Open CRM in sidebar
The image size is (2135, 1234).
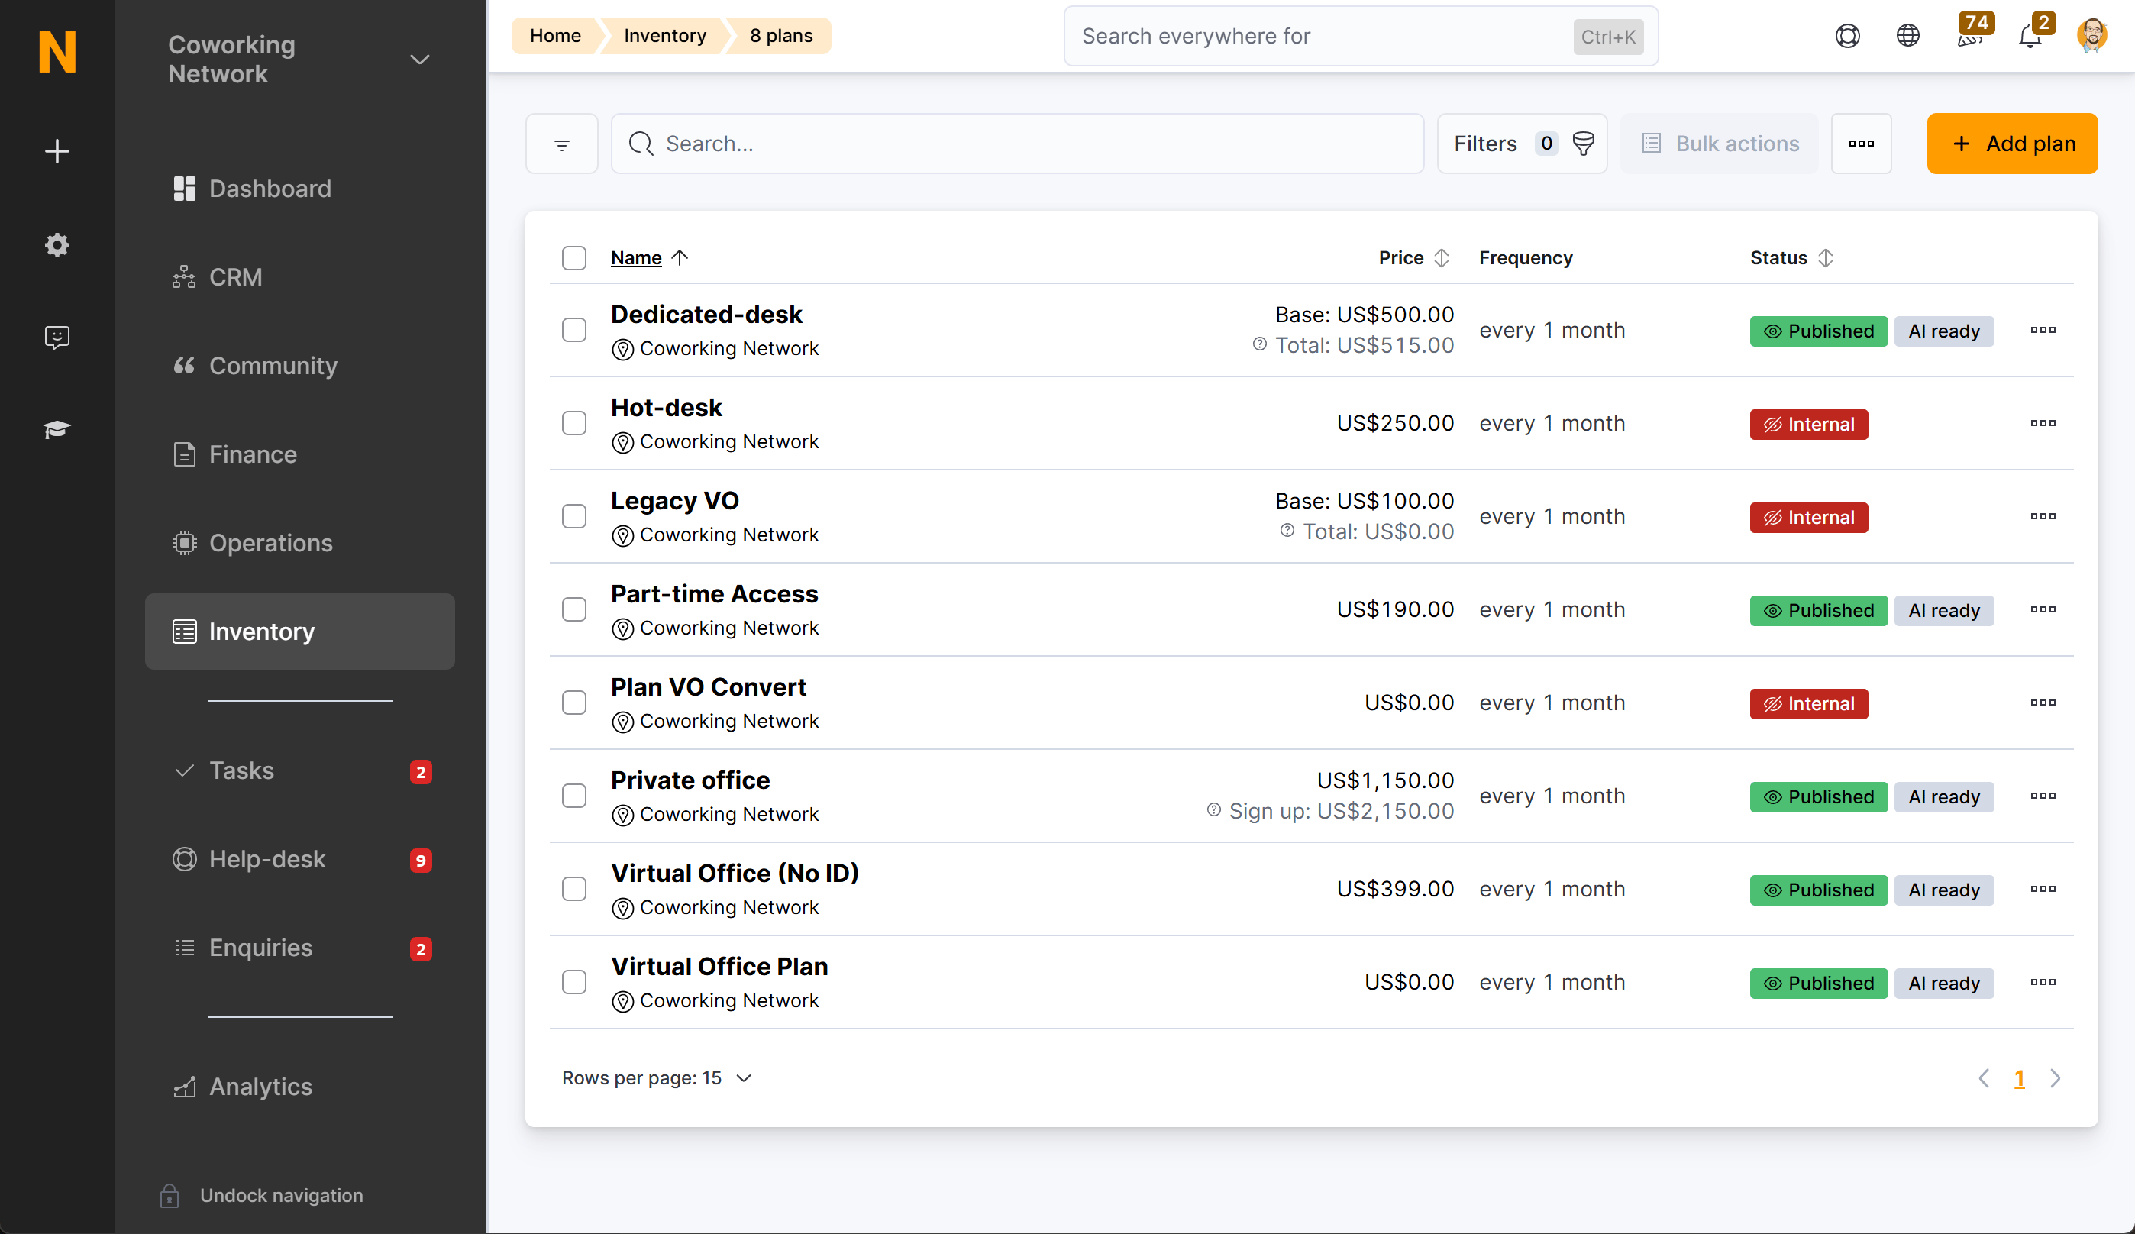(x=299, y=277)
